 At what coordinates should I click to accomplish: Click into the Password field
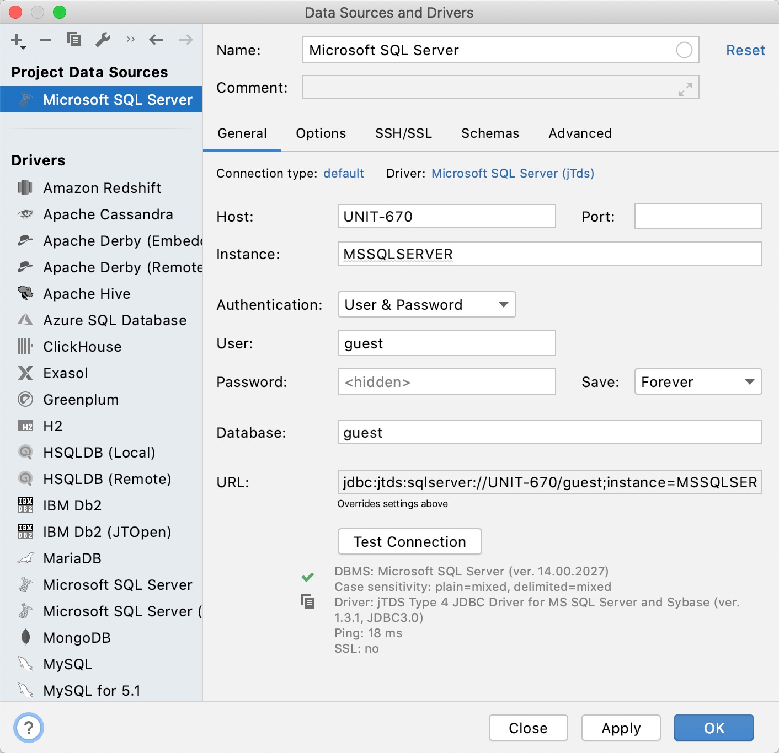pyautogui.click(x=447, y=382)
